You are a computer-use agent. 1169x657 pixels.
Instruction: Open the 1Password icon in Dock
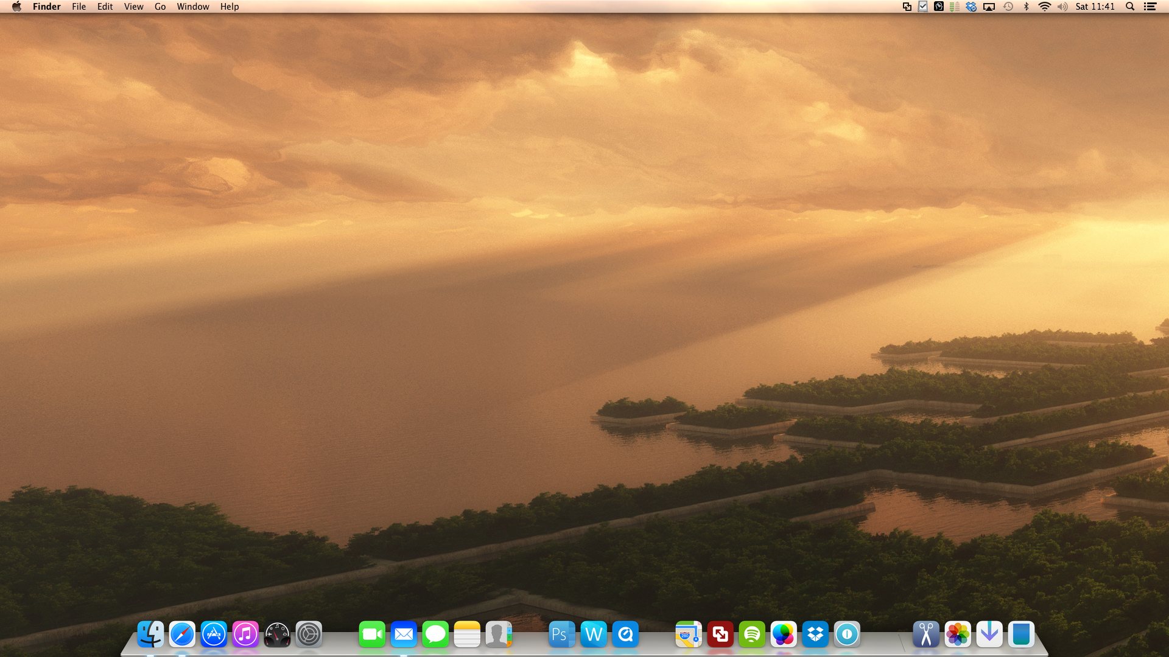[x=847, y=634]
